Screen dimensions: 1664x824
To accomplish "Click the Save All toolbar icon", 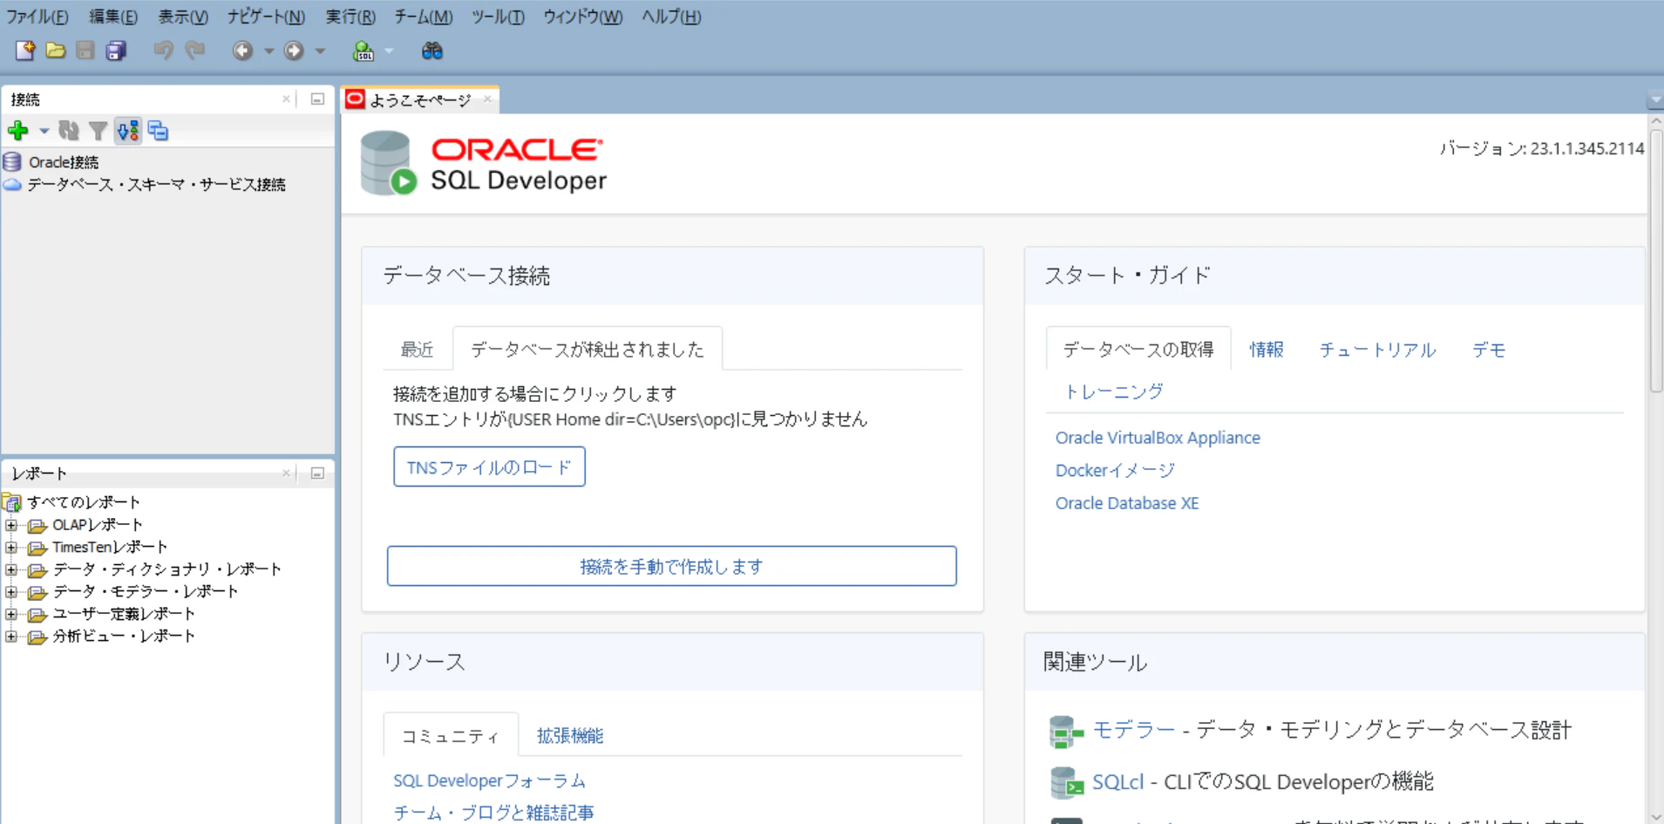I will pyautogui.click(x=116, y=51).
